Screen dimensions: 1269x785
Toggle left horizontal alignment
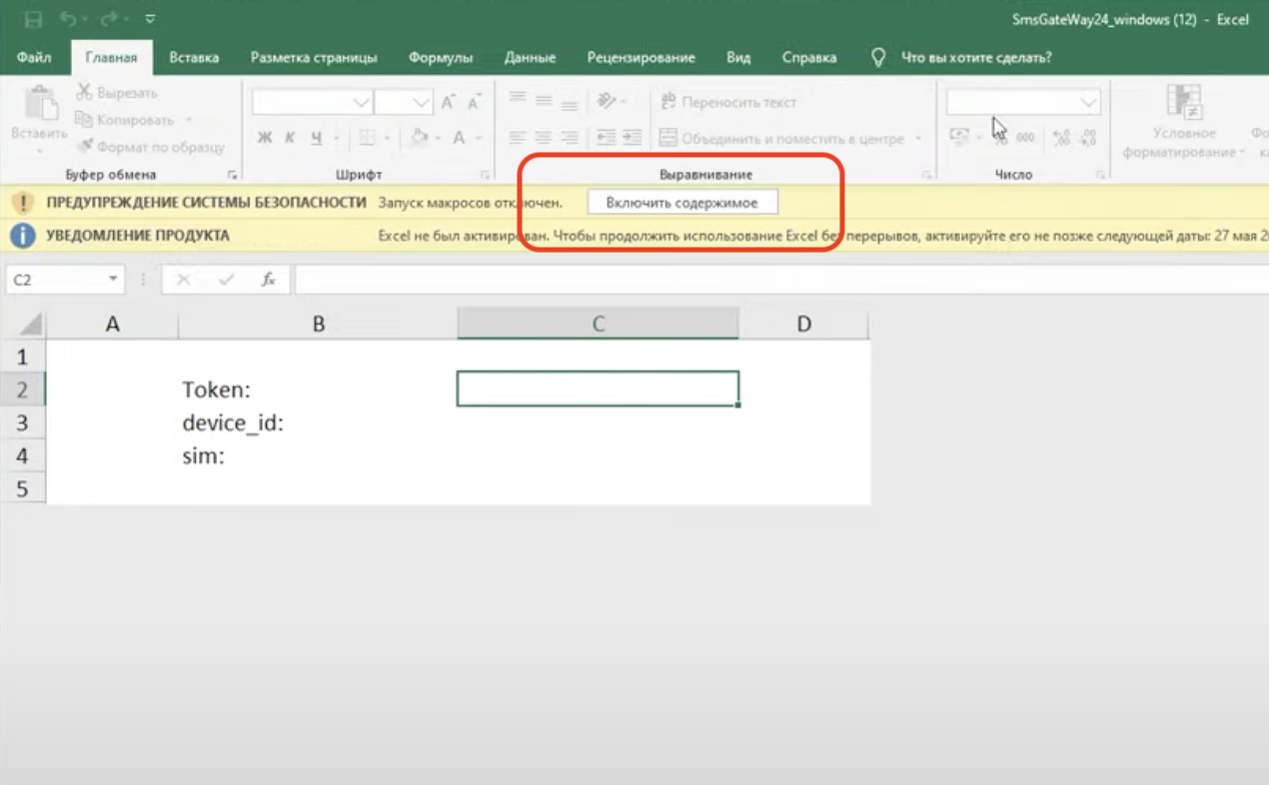[518, 138]
